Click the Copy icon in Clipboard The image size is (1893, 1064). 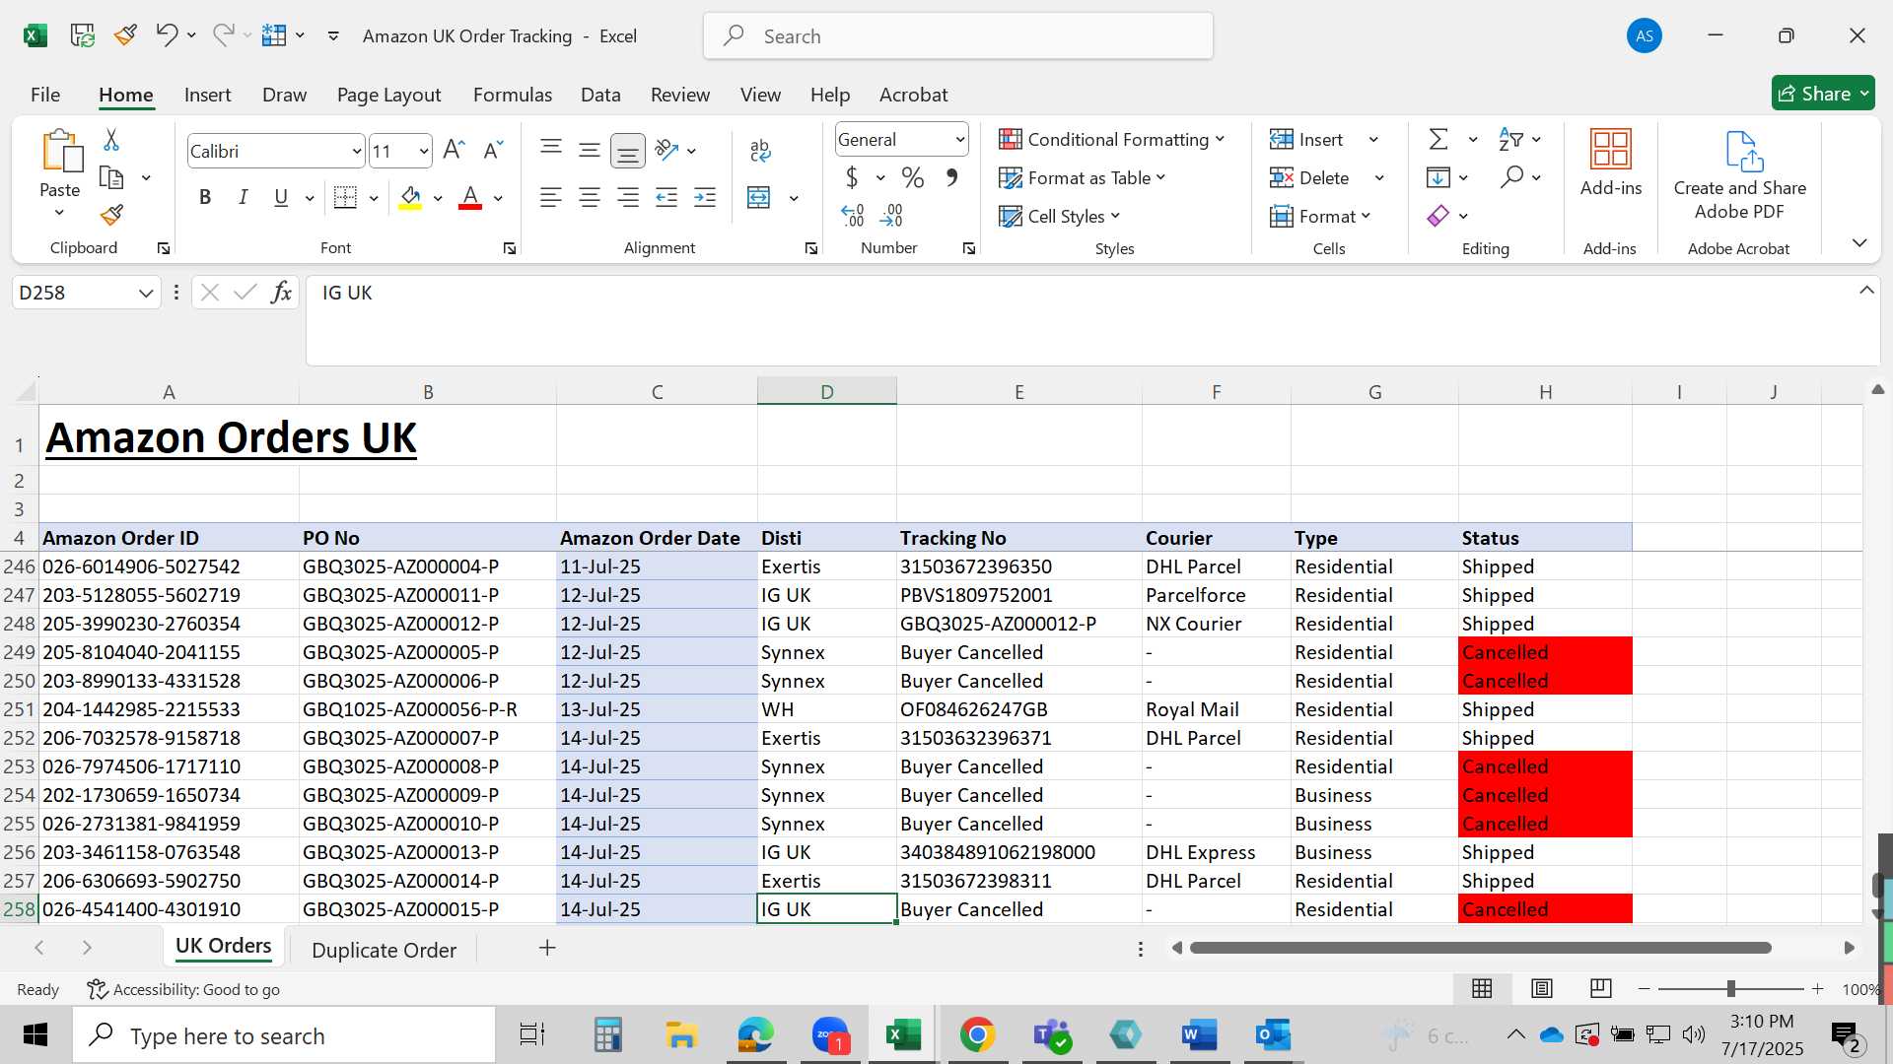coord(111,178)
